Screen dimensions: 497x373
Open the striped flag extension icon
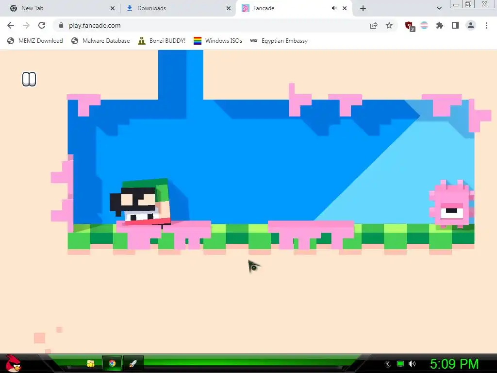click(x=424, y=25)
